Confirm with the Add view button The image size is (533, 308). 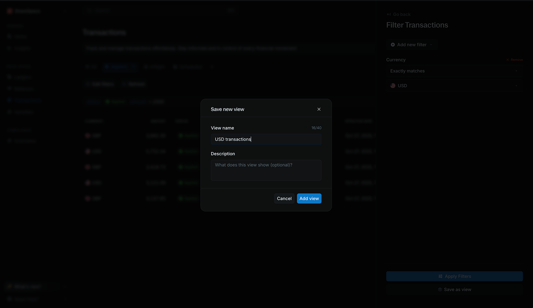pyautogui.click(x=309, y=198)
